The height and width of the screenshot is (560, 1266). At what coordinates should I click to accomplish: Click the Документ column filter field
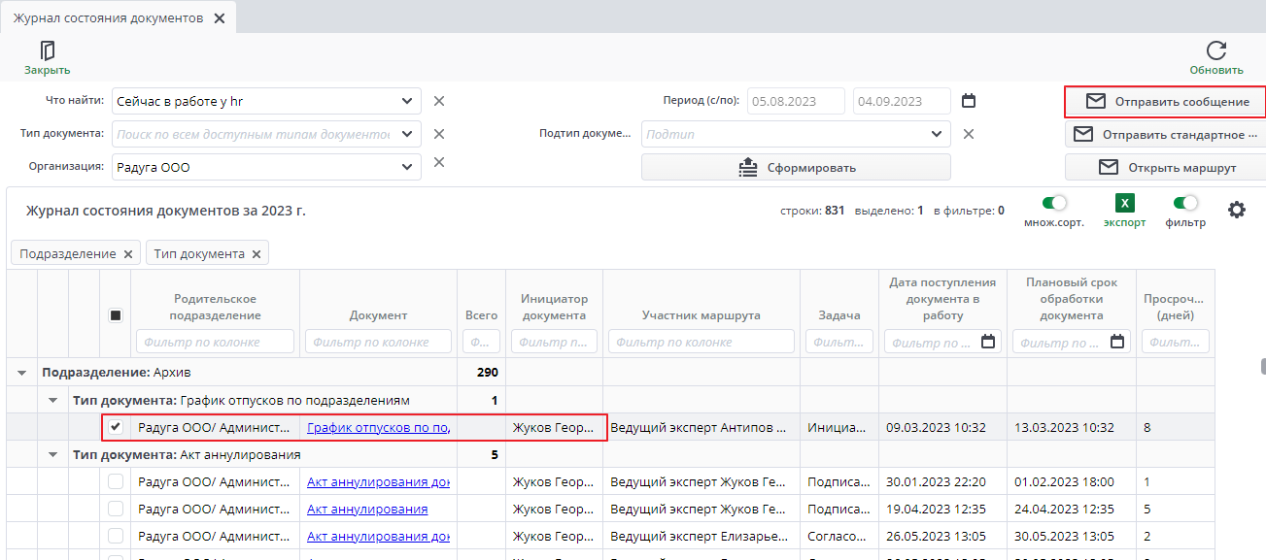pyautogui.click(x=378, y=342)
